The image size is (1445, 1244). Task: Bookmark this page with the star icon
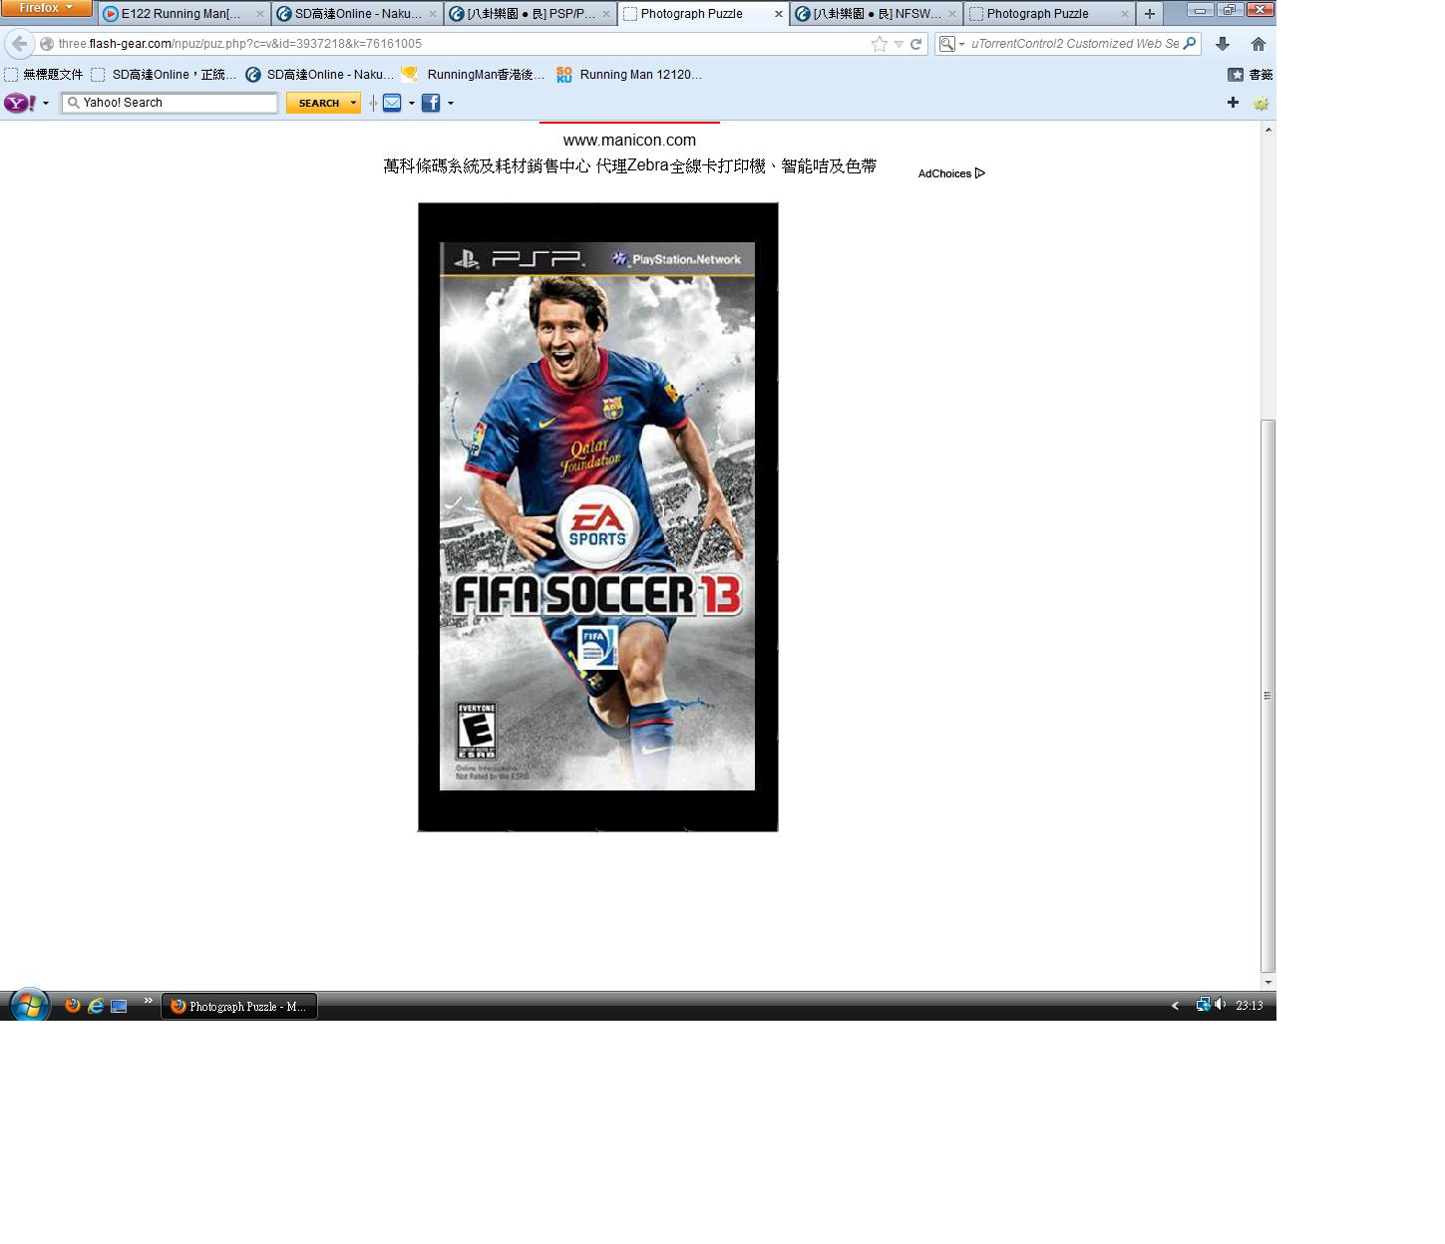879,44
